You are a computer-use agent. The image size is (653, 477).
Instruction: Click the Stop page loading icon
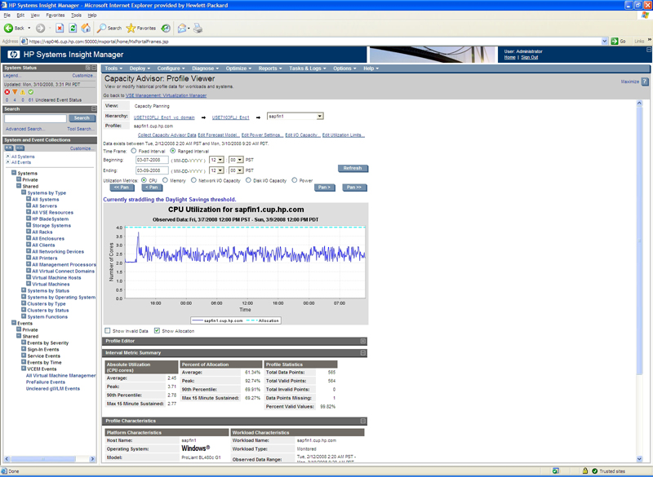point(60,29)
